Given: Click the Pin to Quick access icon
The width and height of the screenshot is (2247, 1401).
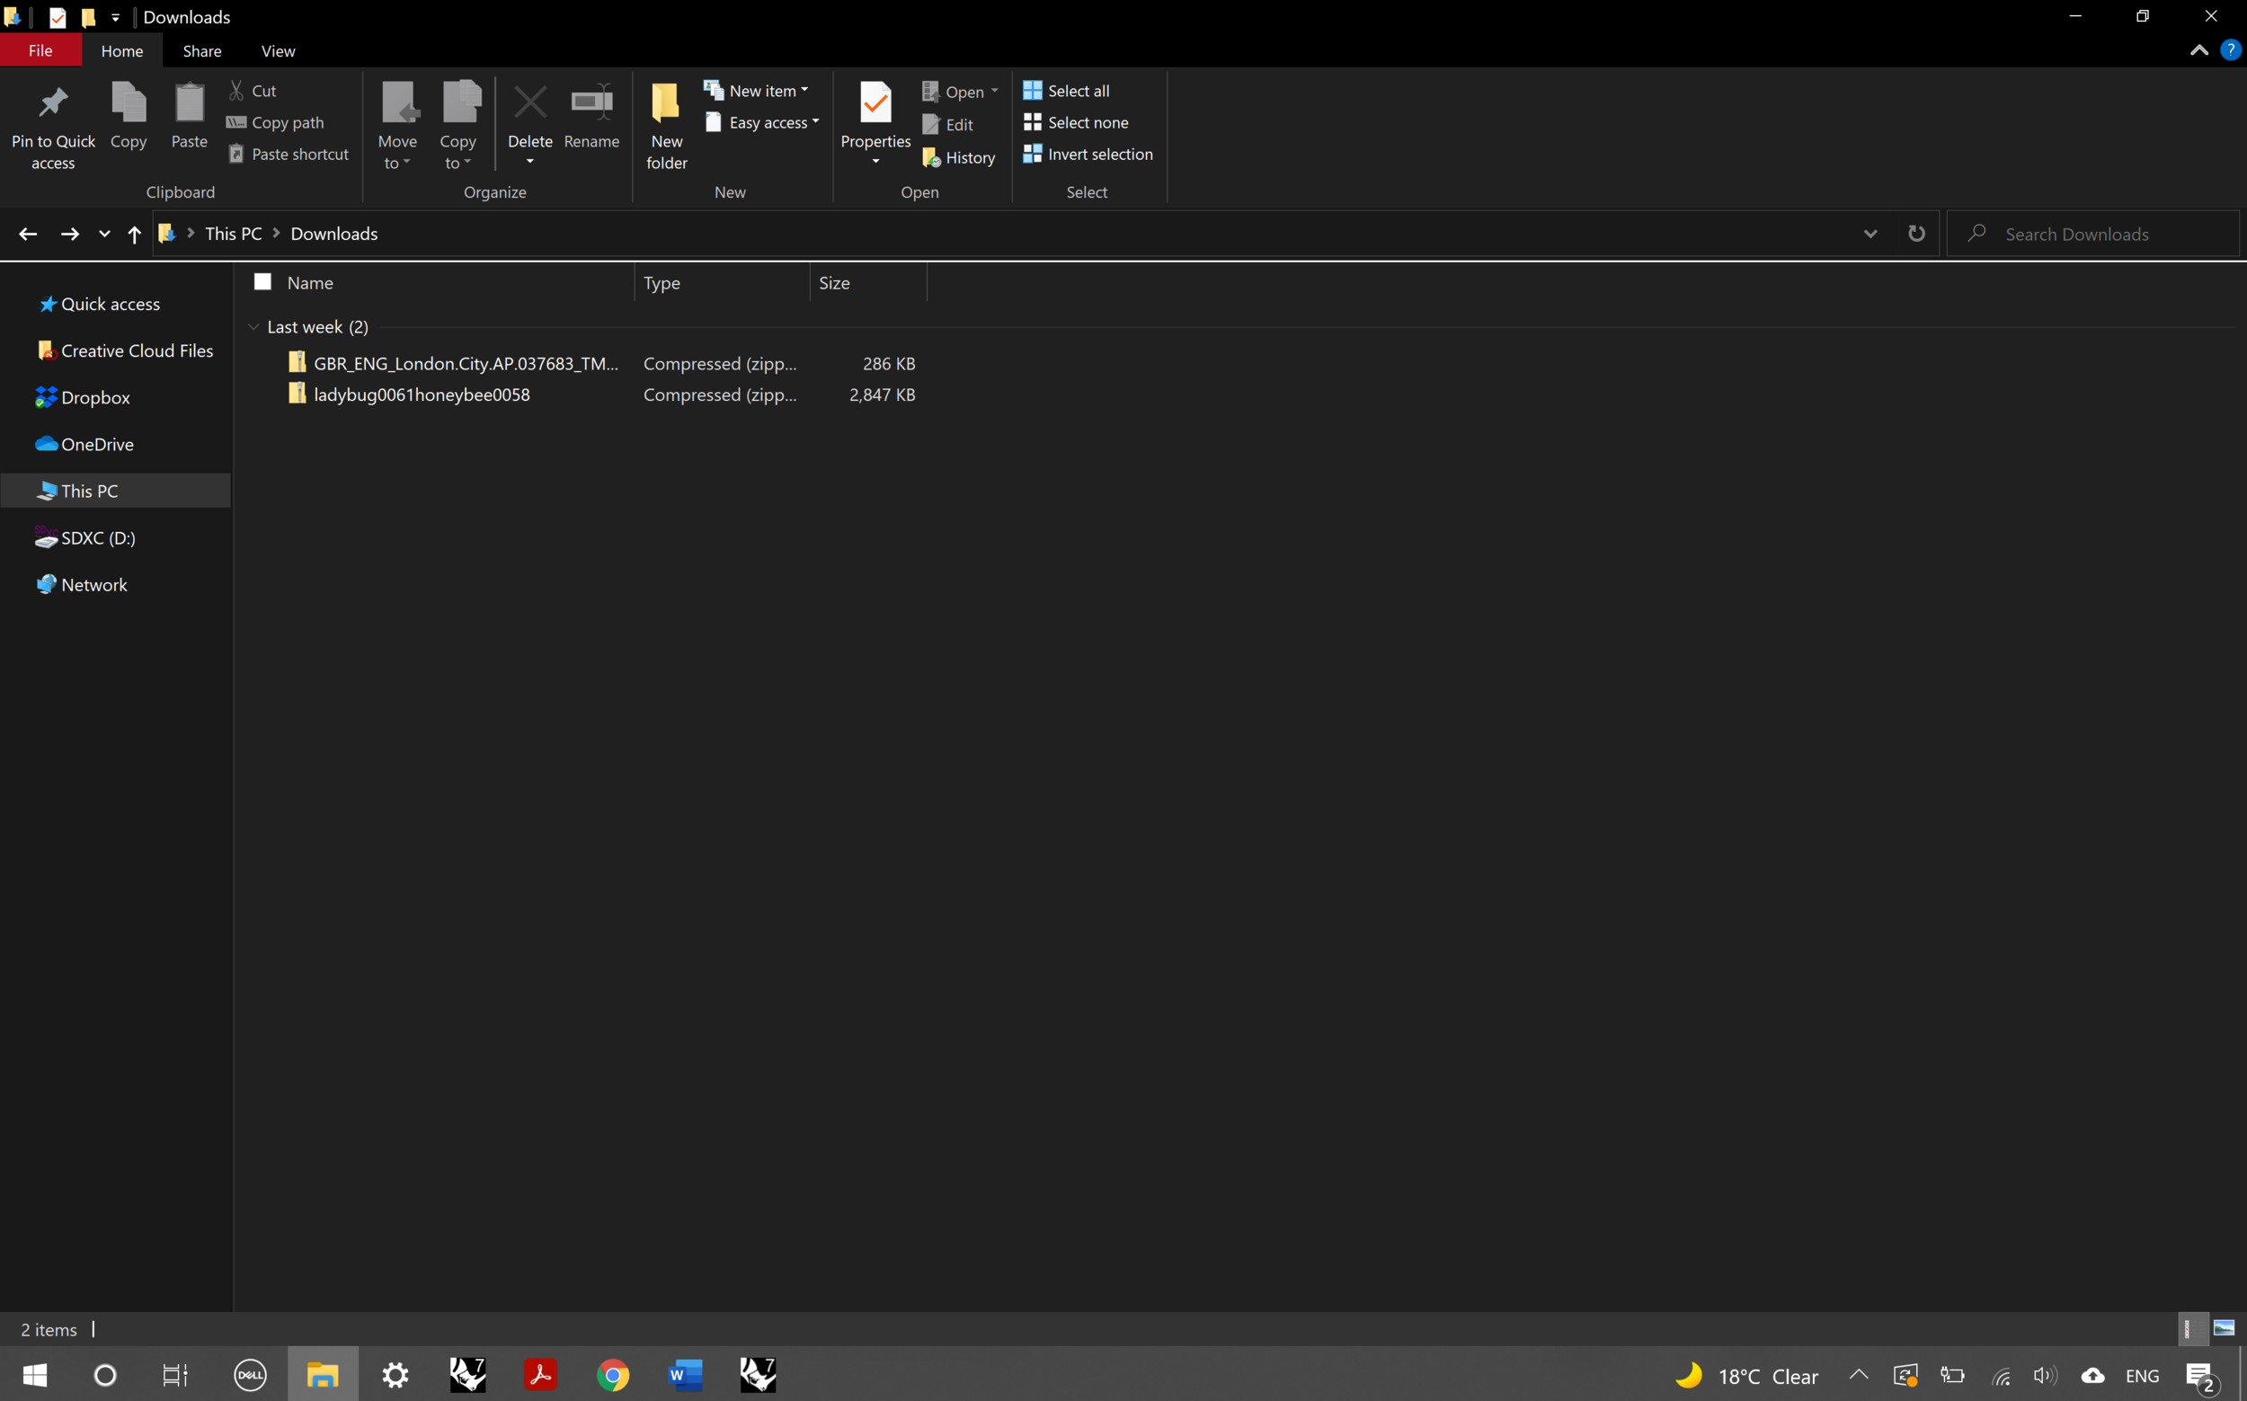Looking at the screenshot, I should pyautogui.click(x=53, y=103).
